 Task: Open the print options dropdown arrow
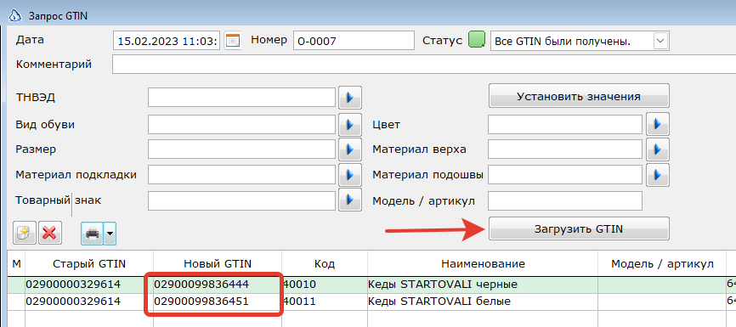(x=110, y=234)
